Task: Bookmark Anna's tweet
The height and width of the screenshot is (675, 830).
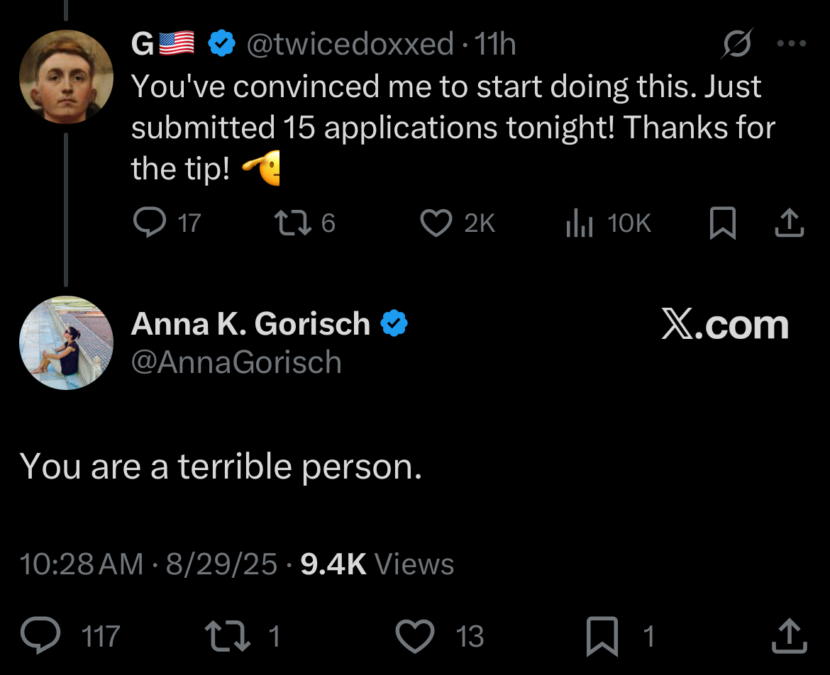Action: pos(601,636)
